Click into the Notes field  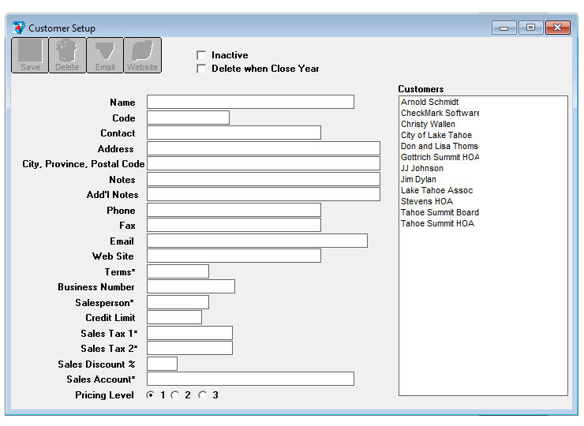(264, 179)
